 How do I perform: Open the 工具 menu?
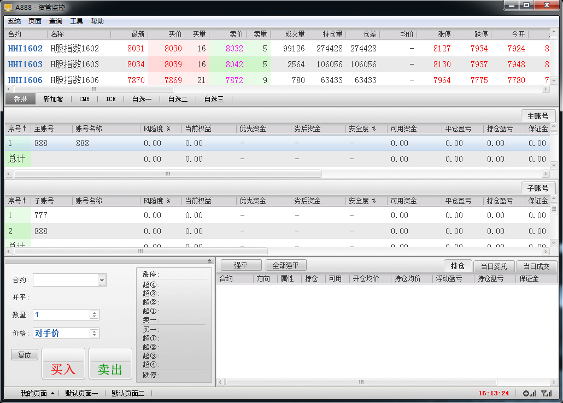77,21
